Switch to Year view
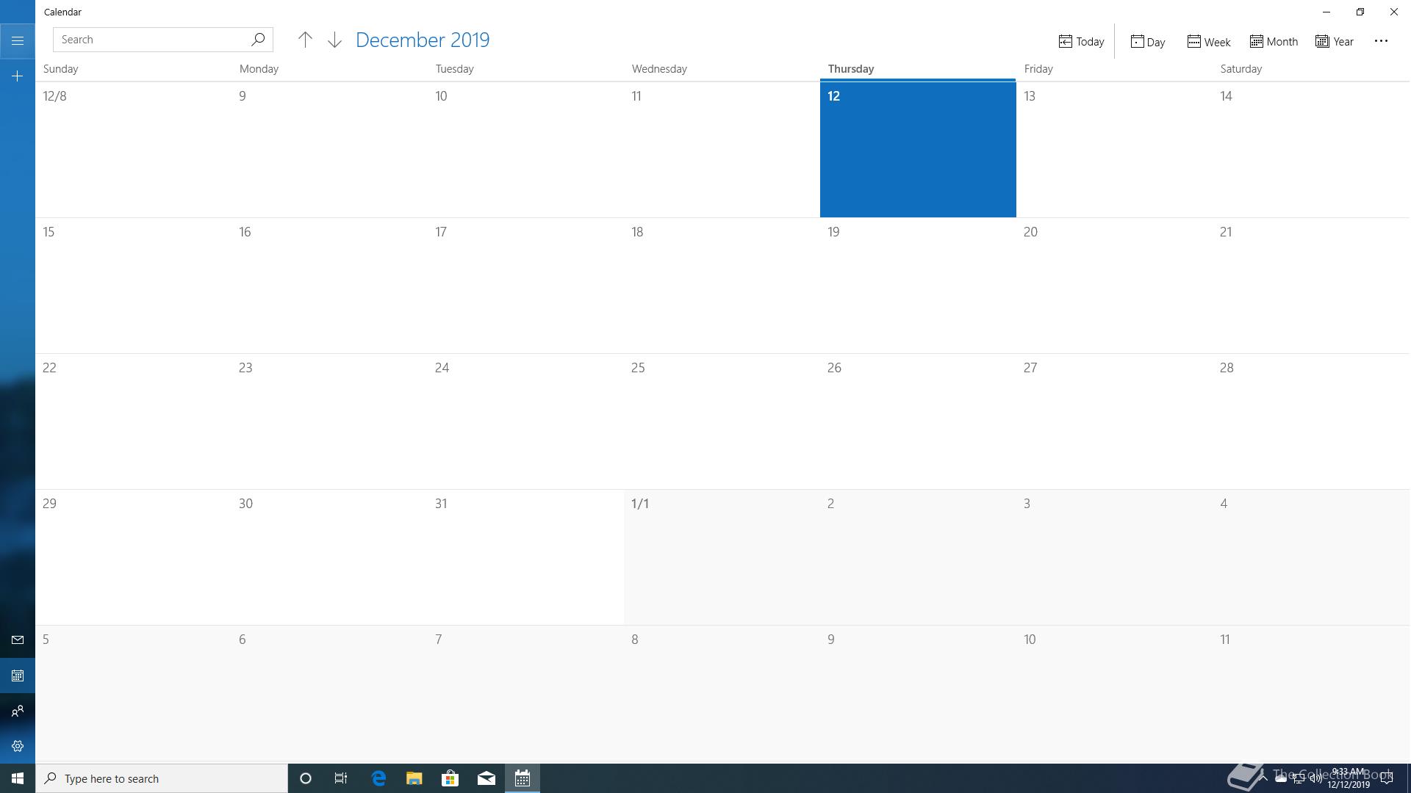The width and height of the screenshot is (1411, 793). click(x=1335, y=42)
